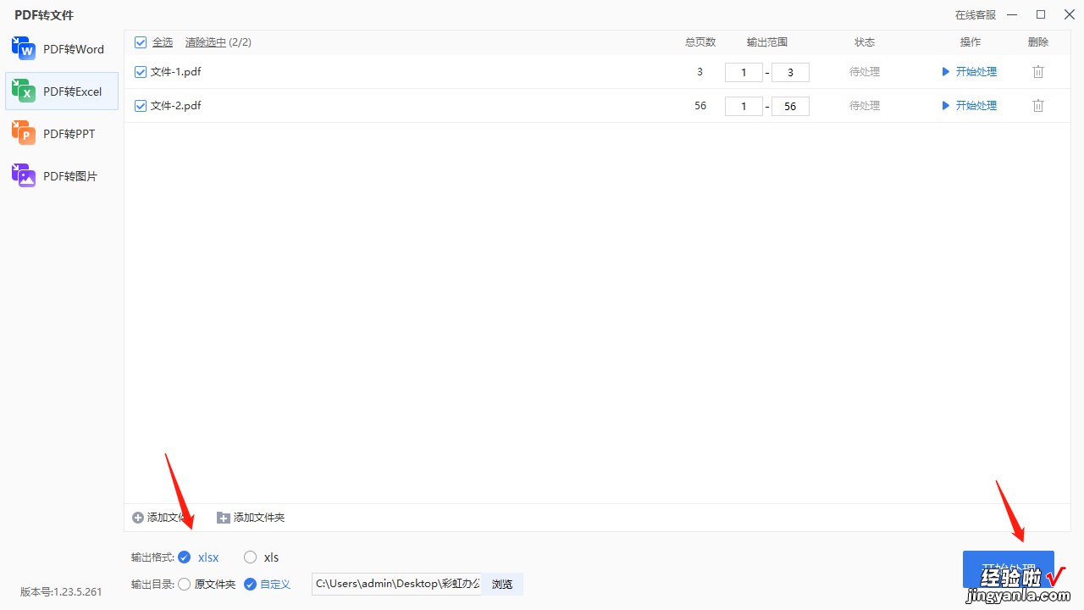Click the 添加文件夹 label
Image resolution: width=1084 pixels, height=610 pixels.
tap(259, 518)
